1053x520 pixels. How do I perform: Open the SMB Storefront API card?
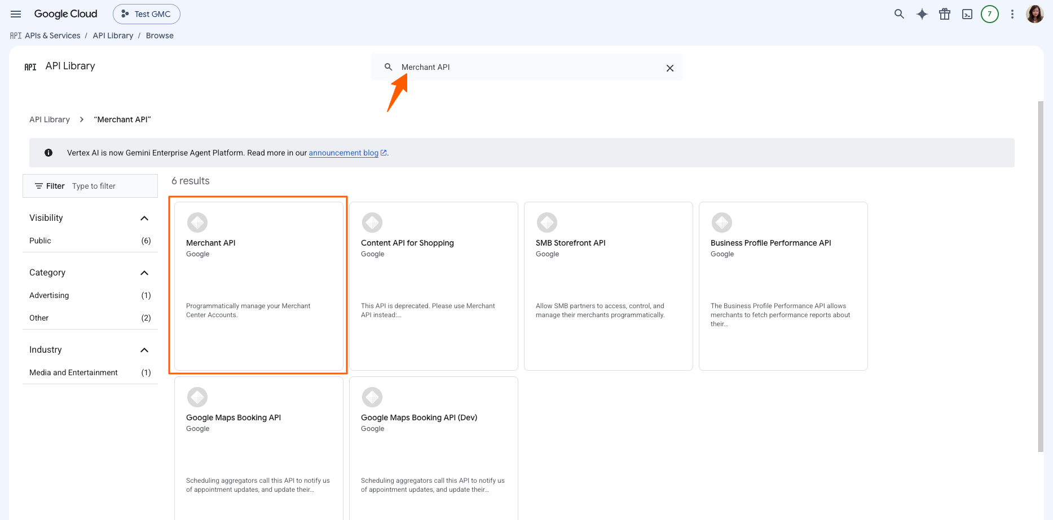pos(609,286)
